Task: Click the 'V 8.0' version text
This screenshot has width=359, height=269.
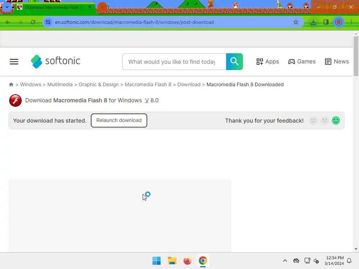Action: pyautogui.click(x=151, y=101)
